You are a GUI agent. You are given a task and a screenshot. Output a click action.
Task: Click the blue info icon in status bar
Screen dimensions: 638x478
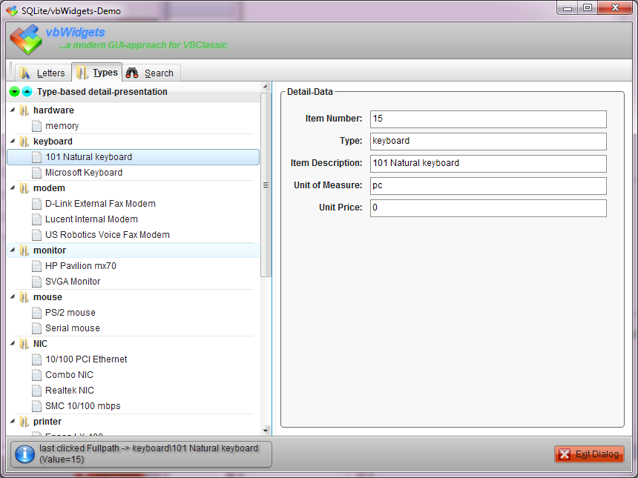click(x=24, y=454)
